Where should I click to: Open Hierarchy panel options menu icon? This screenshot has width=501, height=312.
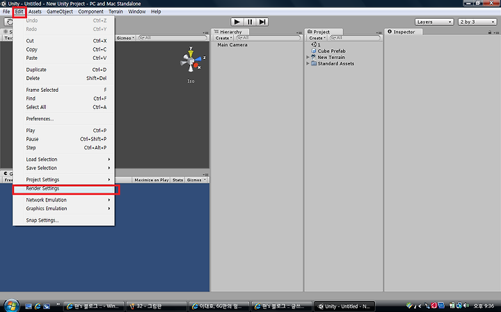pos(299,33)
